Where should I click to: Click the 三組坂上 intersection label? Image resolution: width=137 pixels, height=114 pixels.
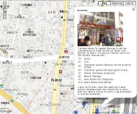(20, 17)
